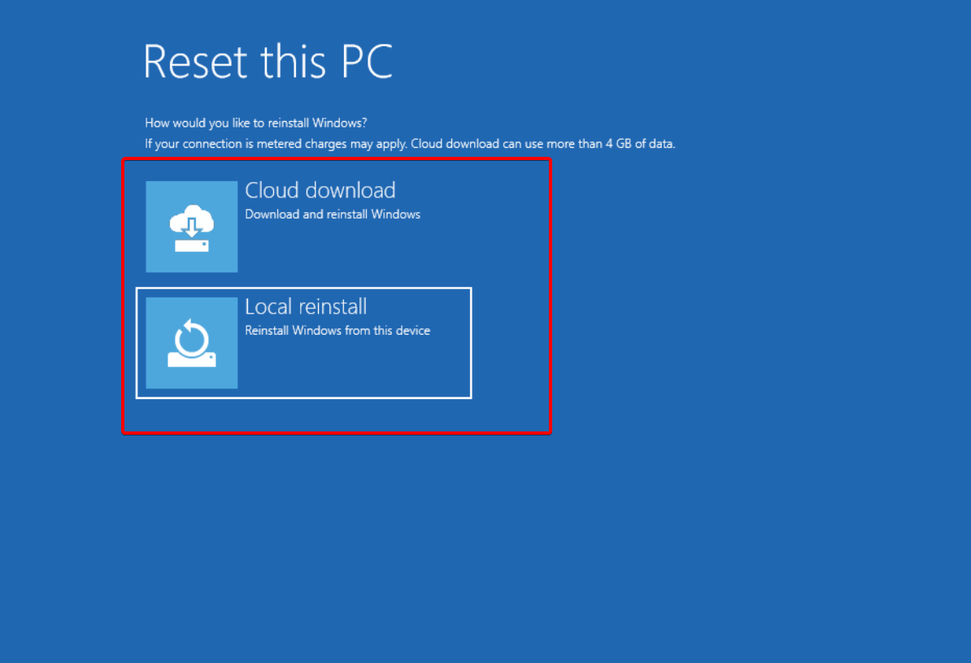Choose the "Cloud download" heading
The image size is (971, 663).
coord(320,190)
